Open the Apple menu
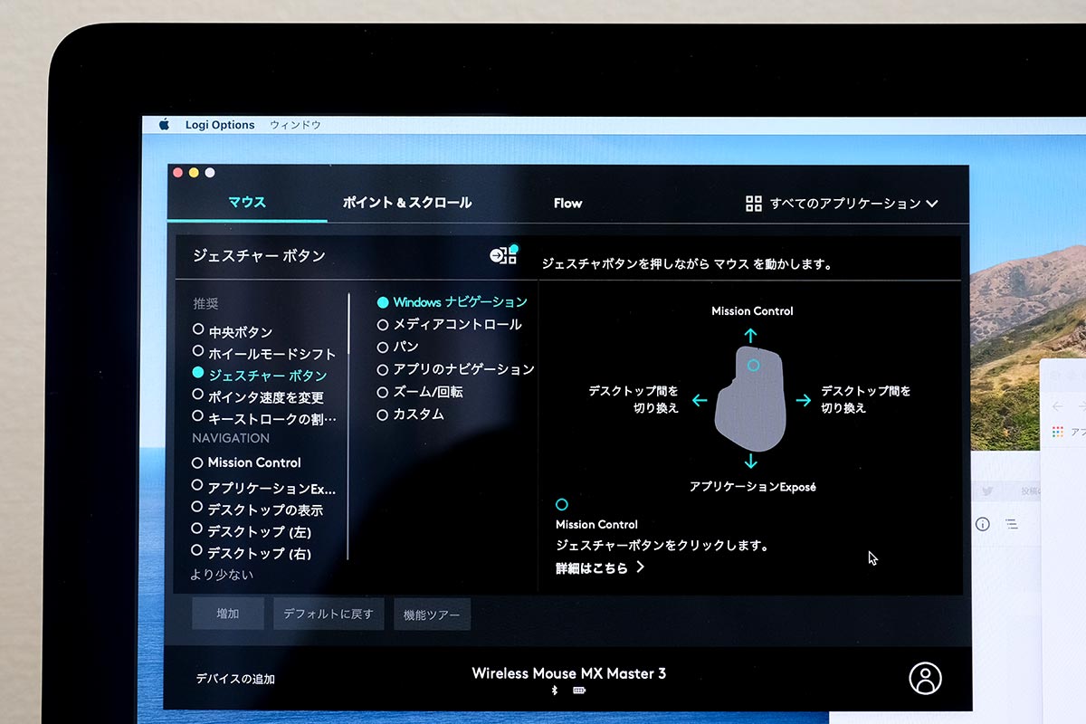The height and width of the screenshot is (724, 1086). [x=165, y=125]
